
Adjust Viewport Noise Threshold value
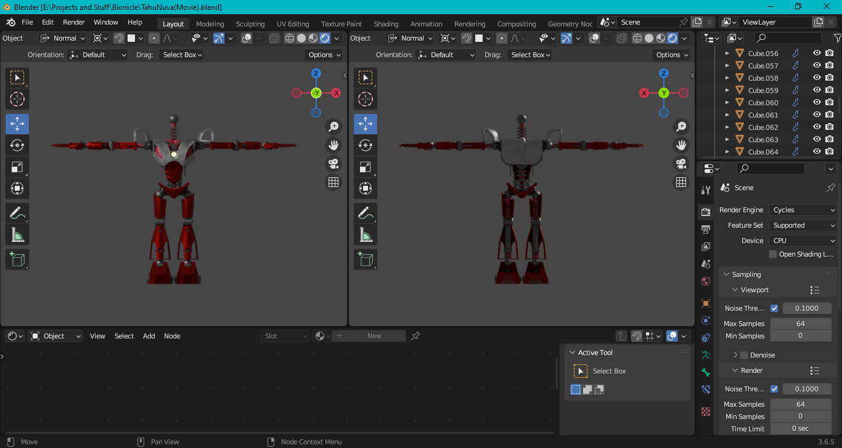click(807, 308)
